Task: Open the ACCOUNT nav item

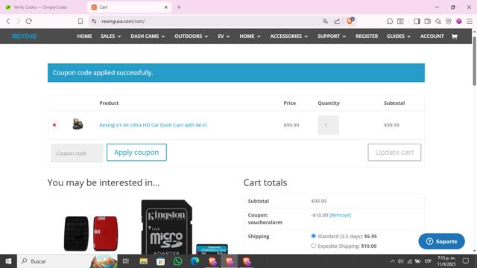Action: click(432, 36)
